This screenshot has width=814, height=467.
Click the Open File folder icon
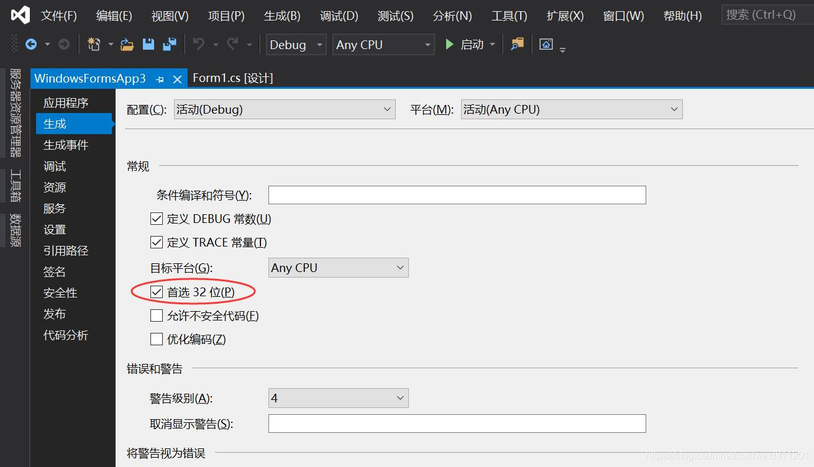coord(127,44)
